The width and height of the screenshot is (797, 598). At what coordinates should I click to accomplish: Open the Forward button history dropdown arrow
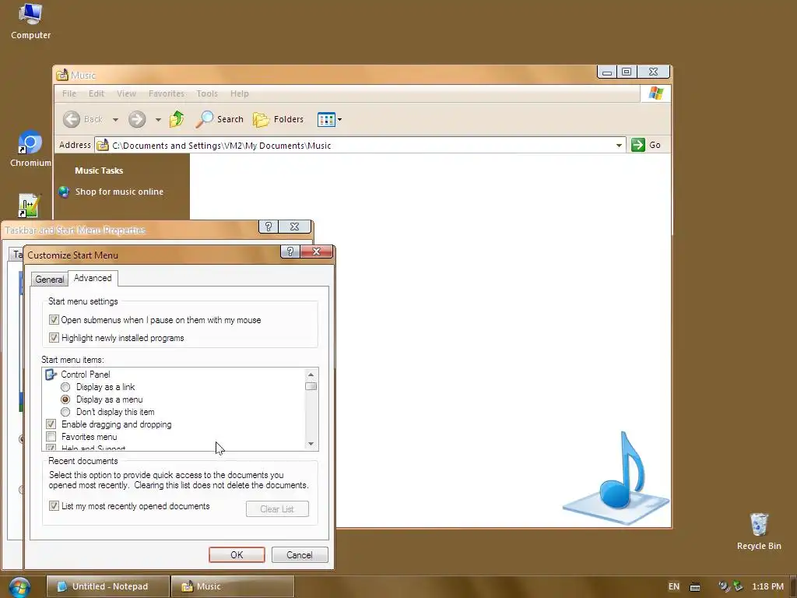point(158,120)
